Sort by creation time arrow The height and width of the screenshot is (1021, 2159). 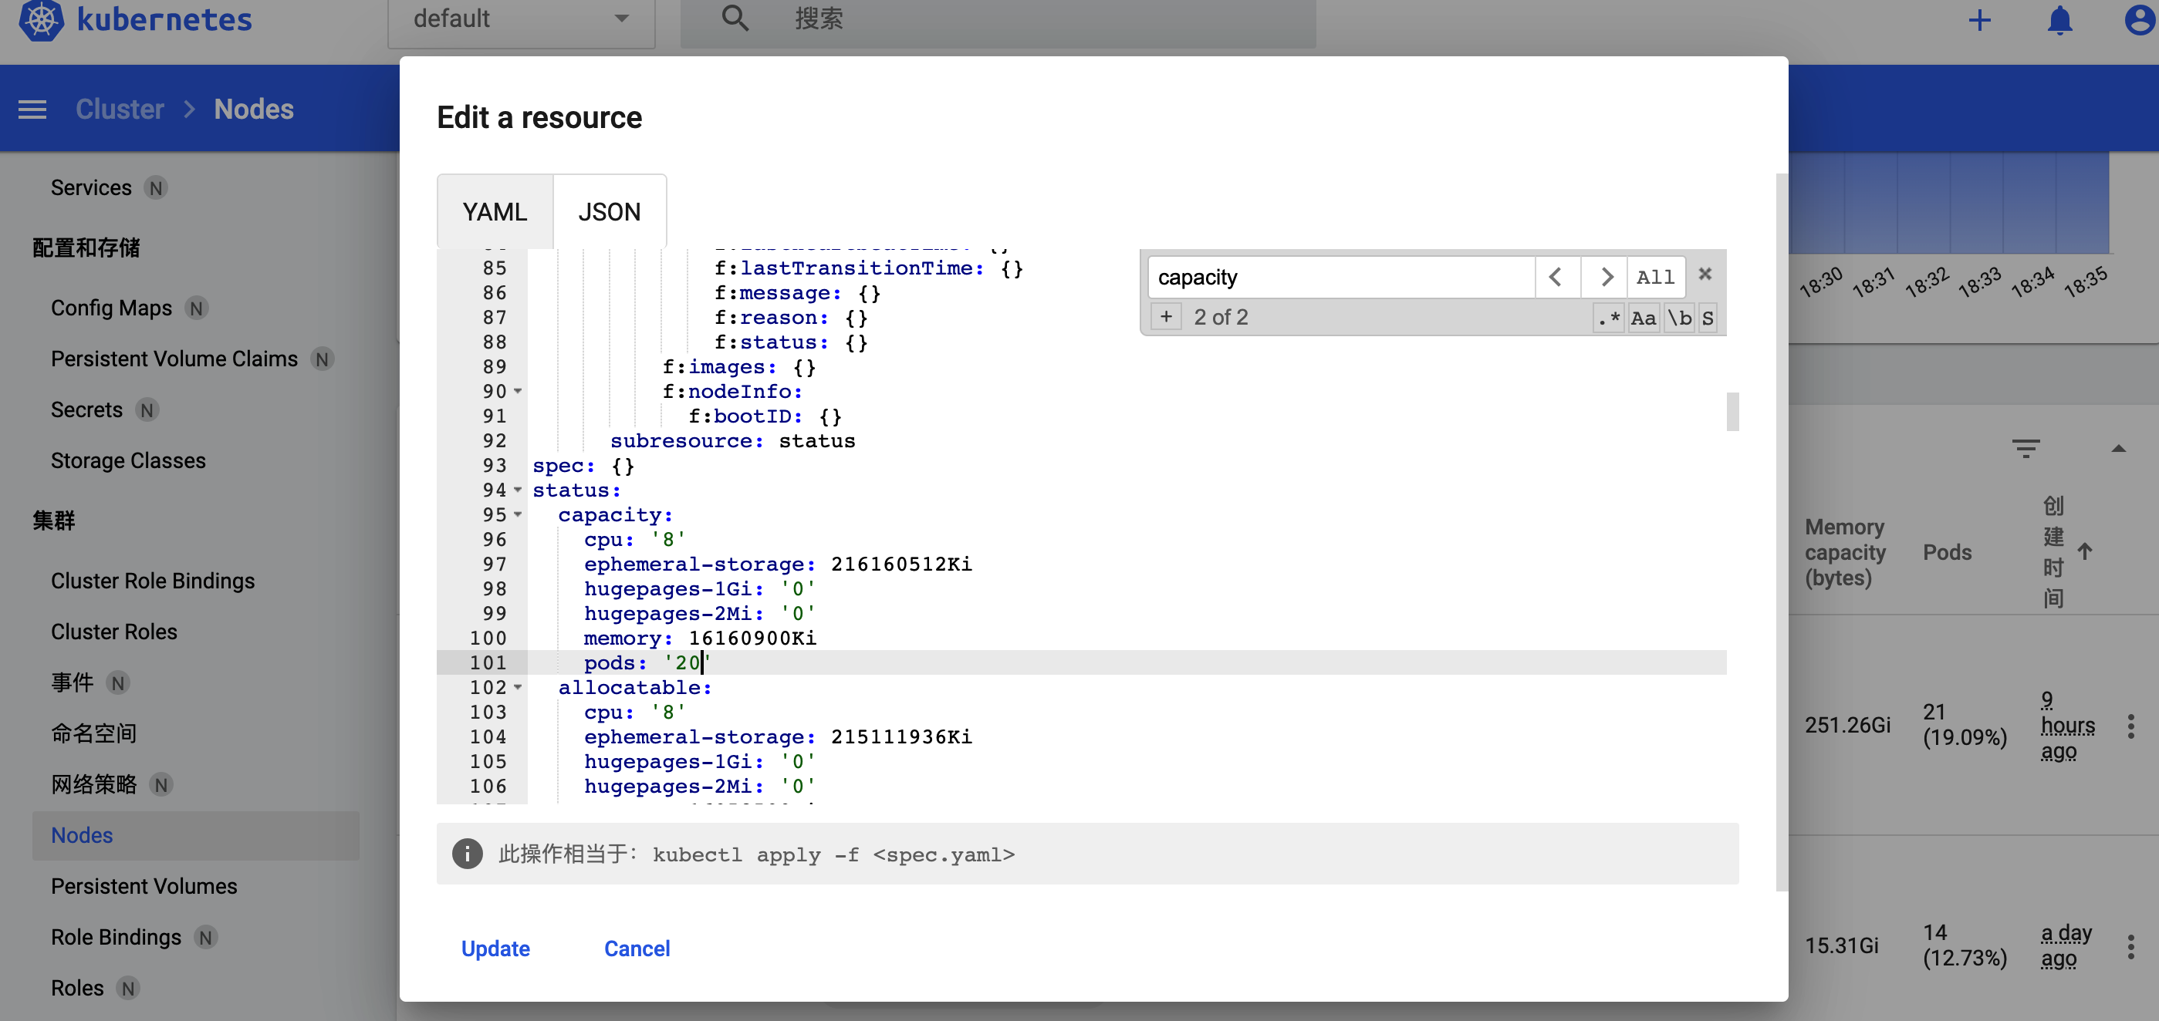coord(2084,551)
